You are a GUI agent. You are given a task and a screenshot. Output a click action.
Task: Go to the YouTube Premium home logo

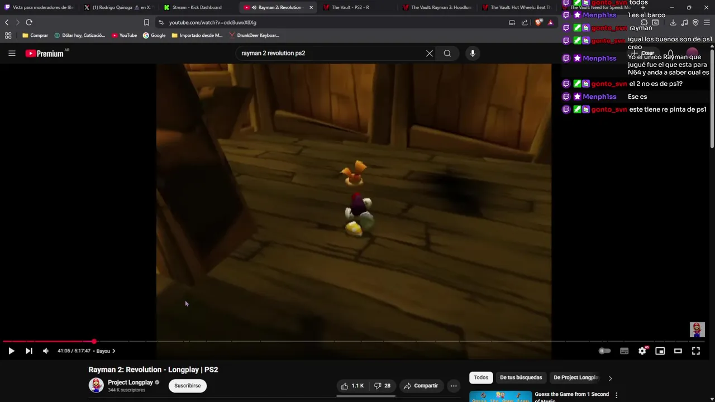click(44, 54)
